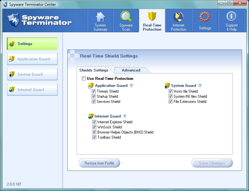
Task: Toggle the Services Shield checkbox
Action: (x=94, y=101)
